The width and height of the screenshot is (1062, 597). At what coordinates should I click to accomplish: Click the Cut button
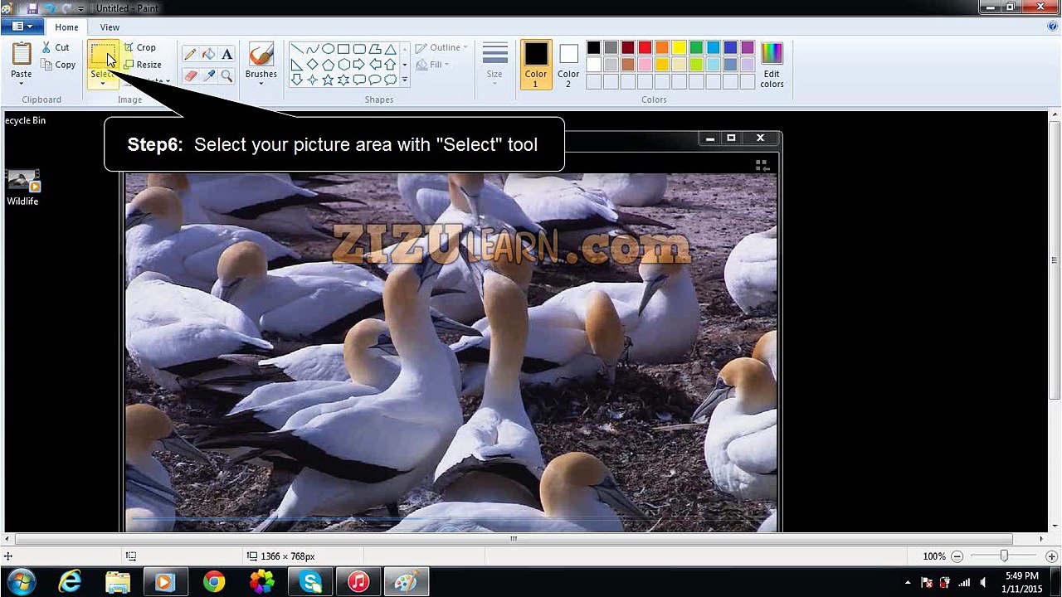tap(56, 47)
